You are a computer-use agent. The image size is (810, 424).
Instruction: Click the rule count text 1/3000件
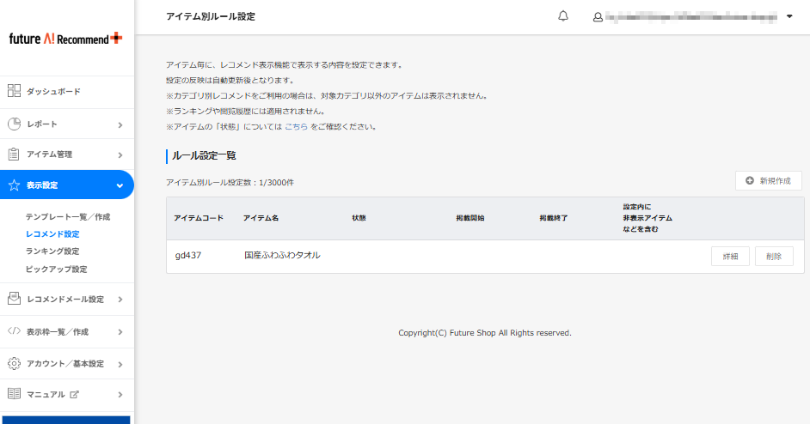click(276, 183)
